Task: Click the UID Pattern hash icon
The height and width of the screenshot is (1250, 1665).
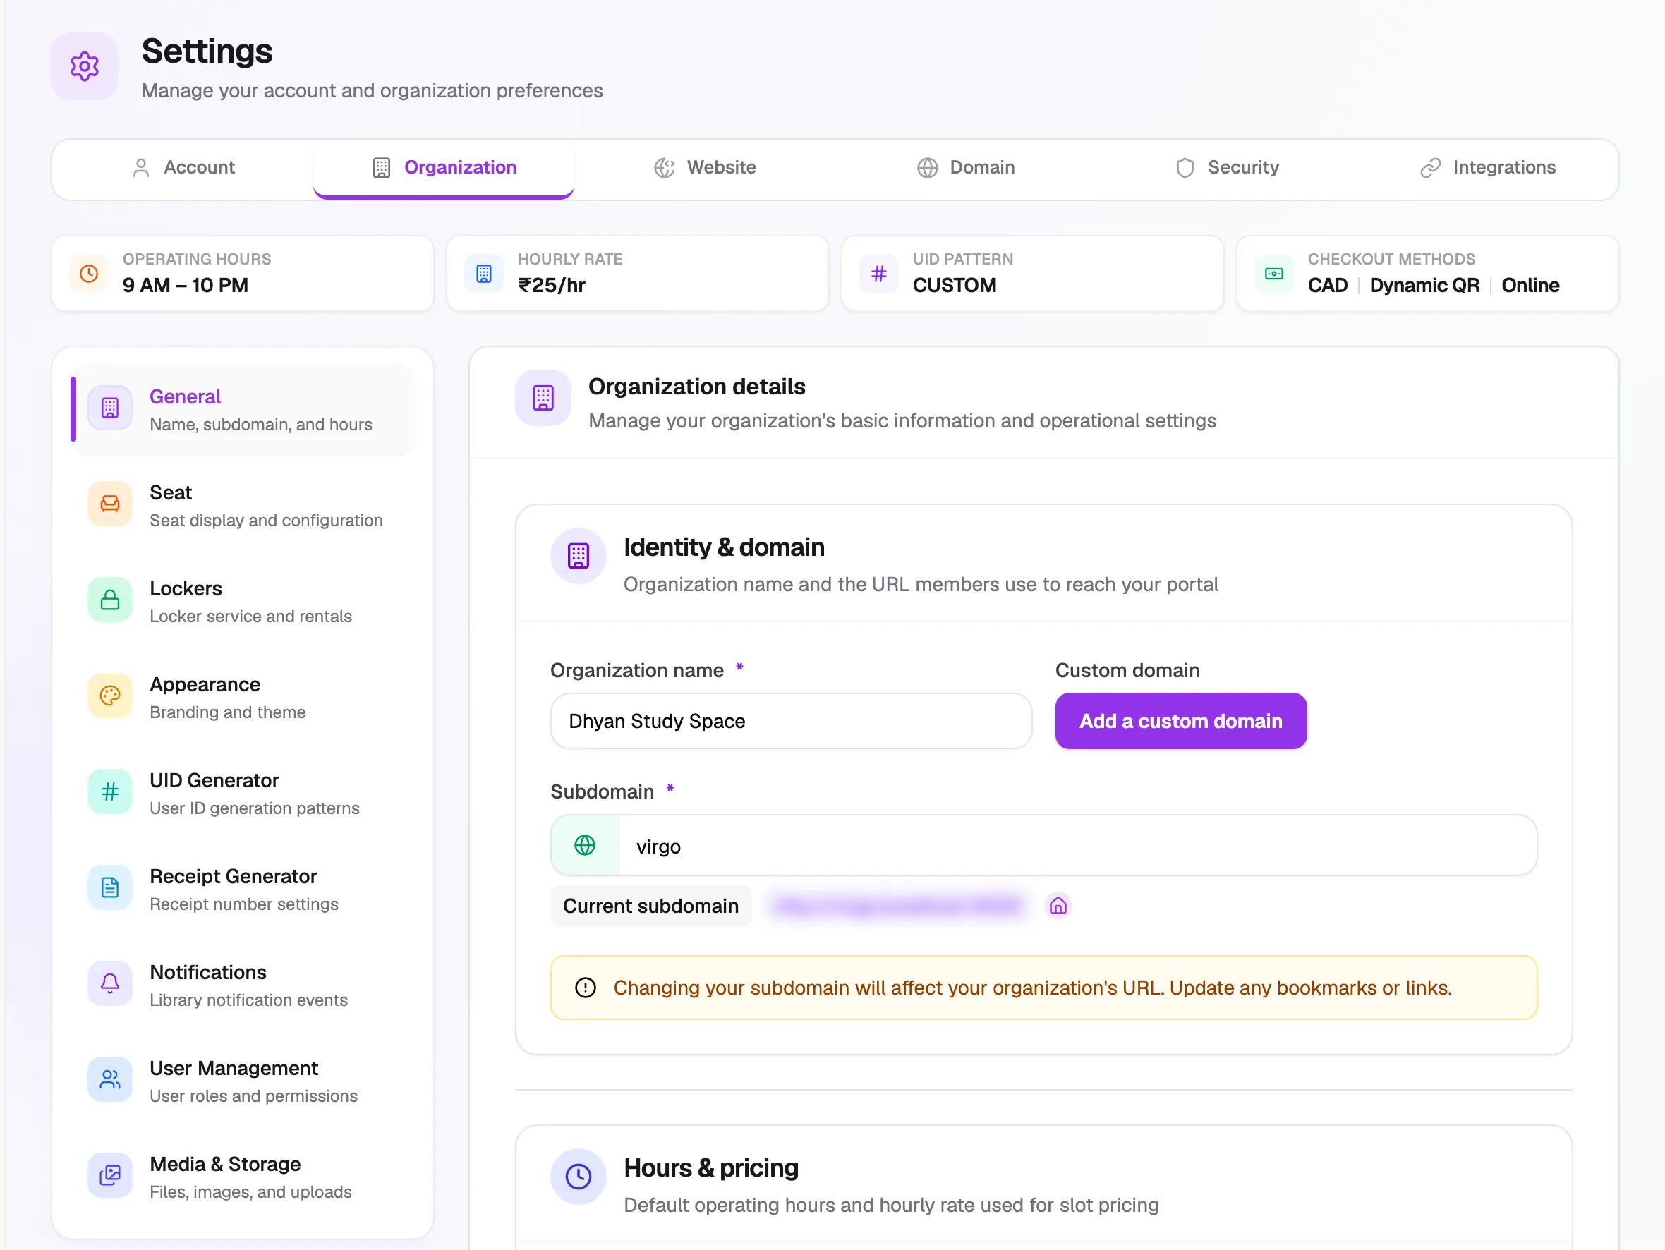Action: coord(878,273)
